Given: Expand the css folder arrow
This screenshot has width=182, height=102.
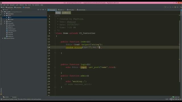Looking at the screenshot, I should point(7,18).
